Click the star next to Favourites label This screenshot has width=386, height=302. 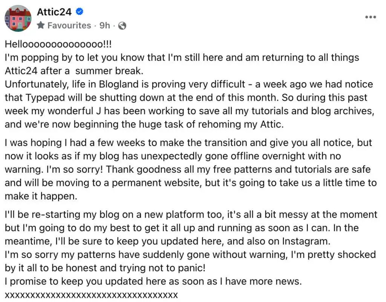pyautogui.click(x=41, y=26)
